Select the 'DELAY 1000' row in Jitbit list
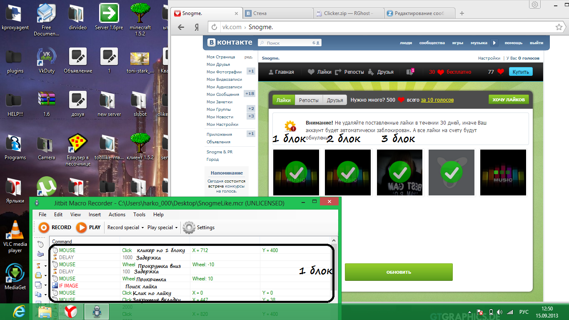The height and width of the screenshot is (320, 569). pos(190,257)
